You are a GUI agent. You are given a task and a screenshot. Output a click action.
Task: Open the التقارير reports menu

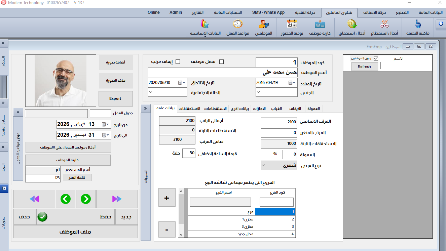(x=197, y=12)
